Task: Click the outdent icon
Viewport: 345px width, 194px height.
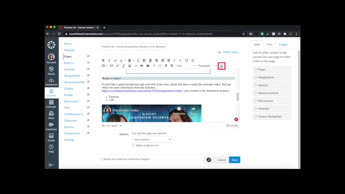Action: click(x=162, y=60)
